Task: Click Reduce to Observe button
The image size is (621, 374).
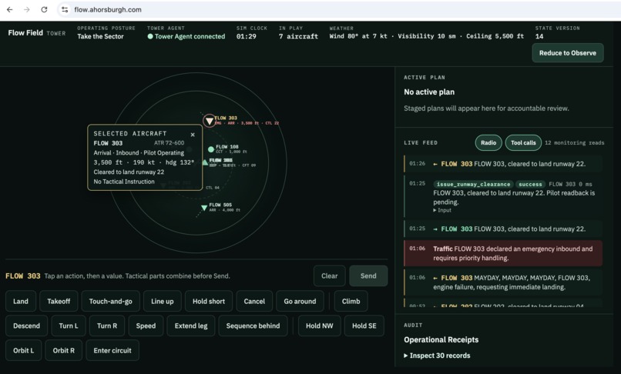Action: [x=568, y=53]
